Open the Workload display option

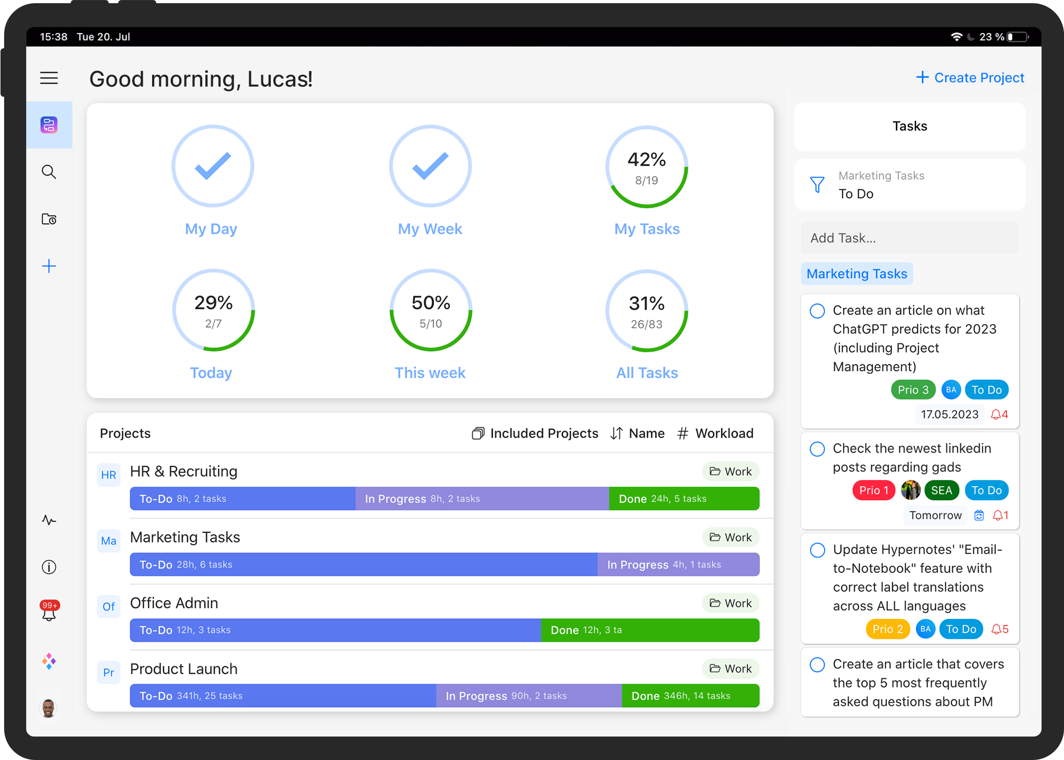715,433
